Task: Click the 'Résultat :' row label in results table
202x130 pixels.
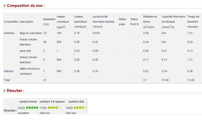Action: coord(10,110)
